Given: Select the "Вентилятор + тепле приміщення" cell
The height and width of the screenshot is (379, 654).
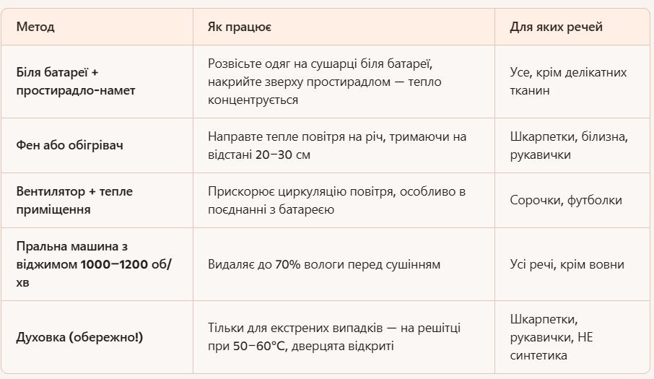Looking at the screenshot, I should pyautogui.click(x=74, y=201).
